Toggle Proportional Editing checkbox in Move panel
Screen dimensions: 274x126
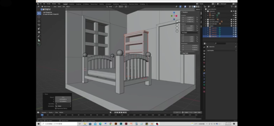pyautogui.click(x=56, y=108)
